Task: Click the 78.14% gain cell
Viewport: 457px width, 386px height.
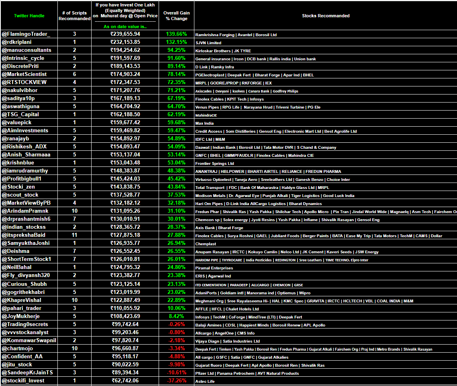Action: tap(176, 74)
